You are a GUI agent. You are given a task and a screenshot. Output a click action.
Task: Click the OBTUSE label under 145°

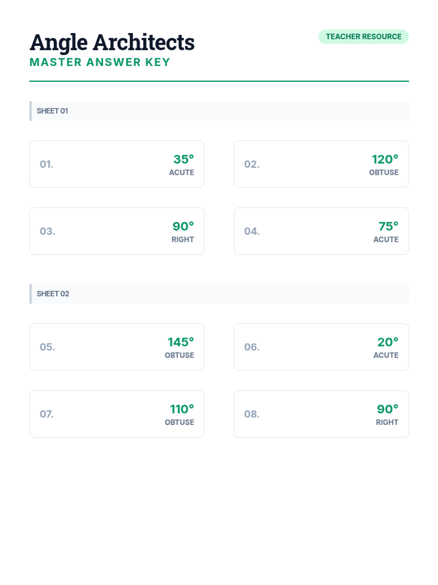179,355
